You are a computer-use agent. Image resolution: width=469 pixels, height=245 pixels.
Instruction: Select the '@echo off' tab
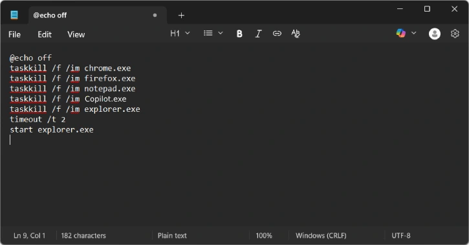[x=98, y=16]
